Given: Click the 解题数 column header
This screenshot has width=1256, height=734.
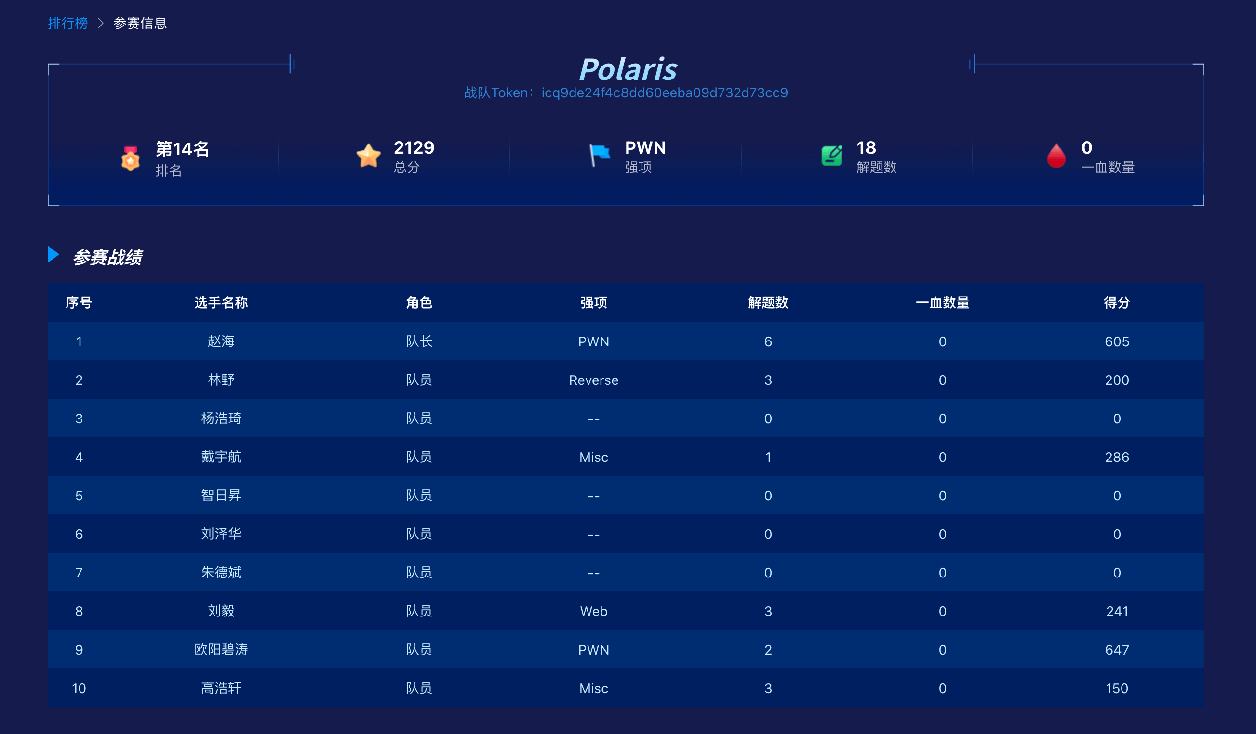Looking at the screenshot, I should coord(768,302).
